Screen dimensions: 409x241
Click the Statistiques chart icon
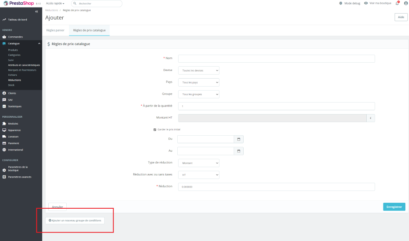click(4, 106)
